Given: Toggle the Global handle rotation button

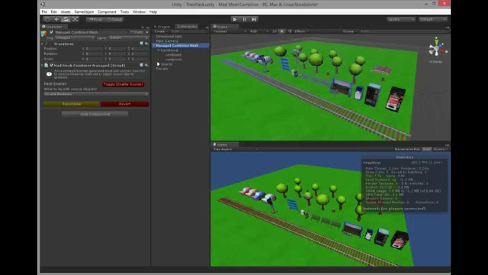Looking at the screenshot, I should click(x=114, y=19).
